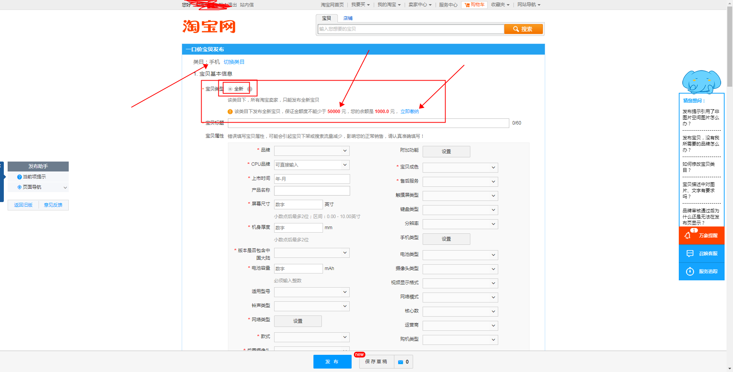Click the 机身厚度 number field

[x=299, y=228]
